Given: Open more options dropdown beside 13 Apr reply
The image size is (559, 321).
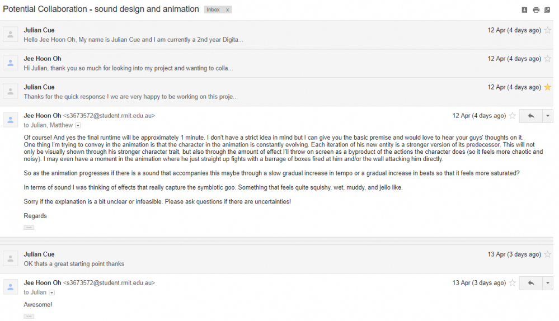Looking at the screenshot, I should (548, 283).
